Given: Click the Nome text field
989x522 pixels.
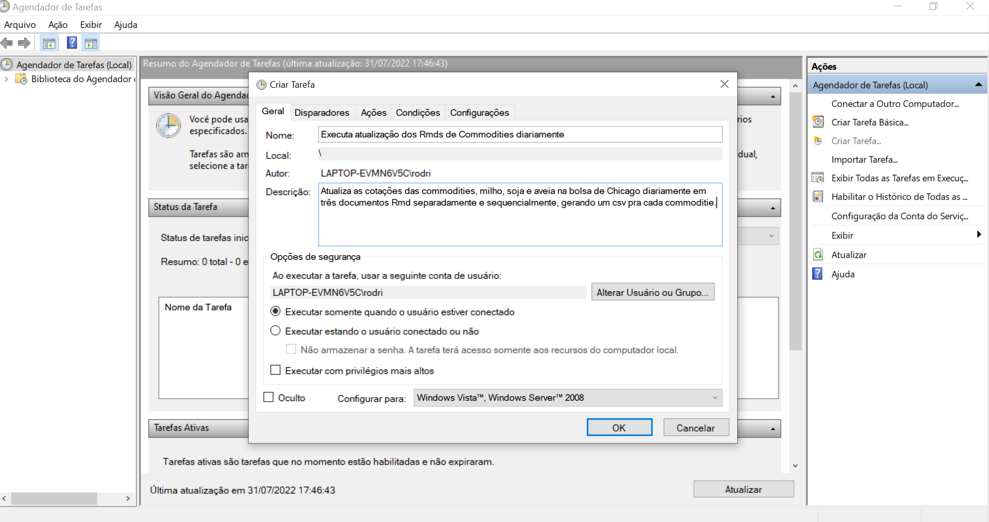Looking at the screenshot, I should pyautogui.click(x=520, y=134).
